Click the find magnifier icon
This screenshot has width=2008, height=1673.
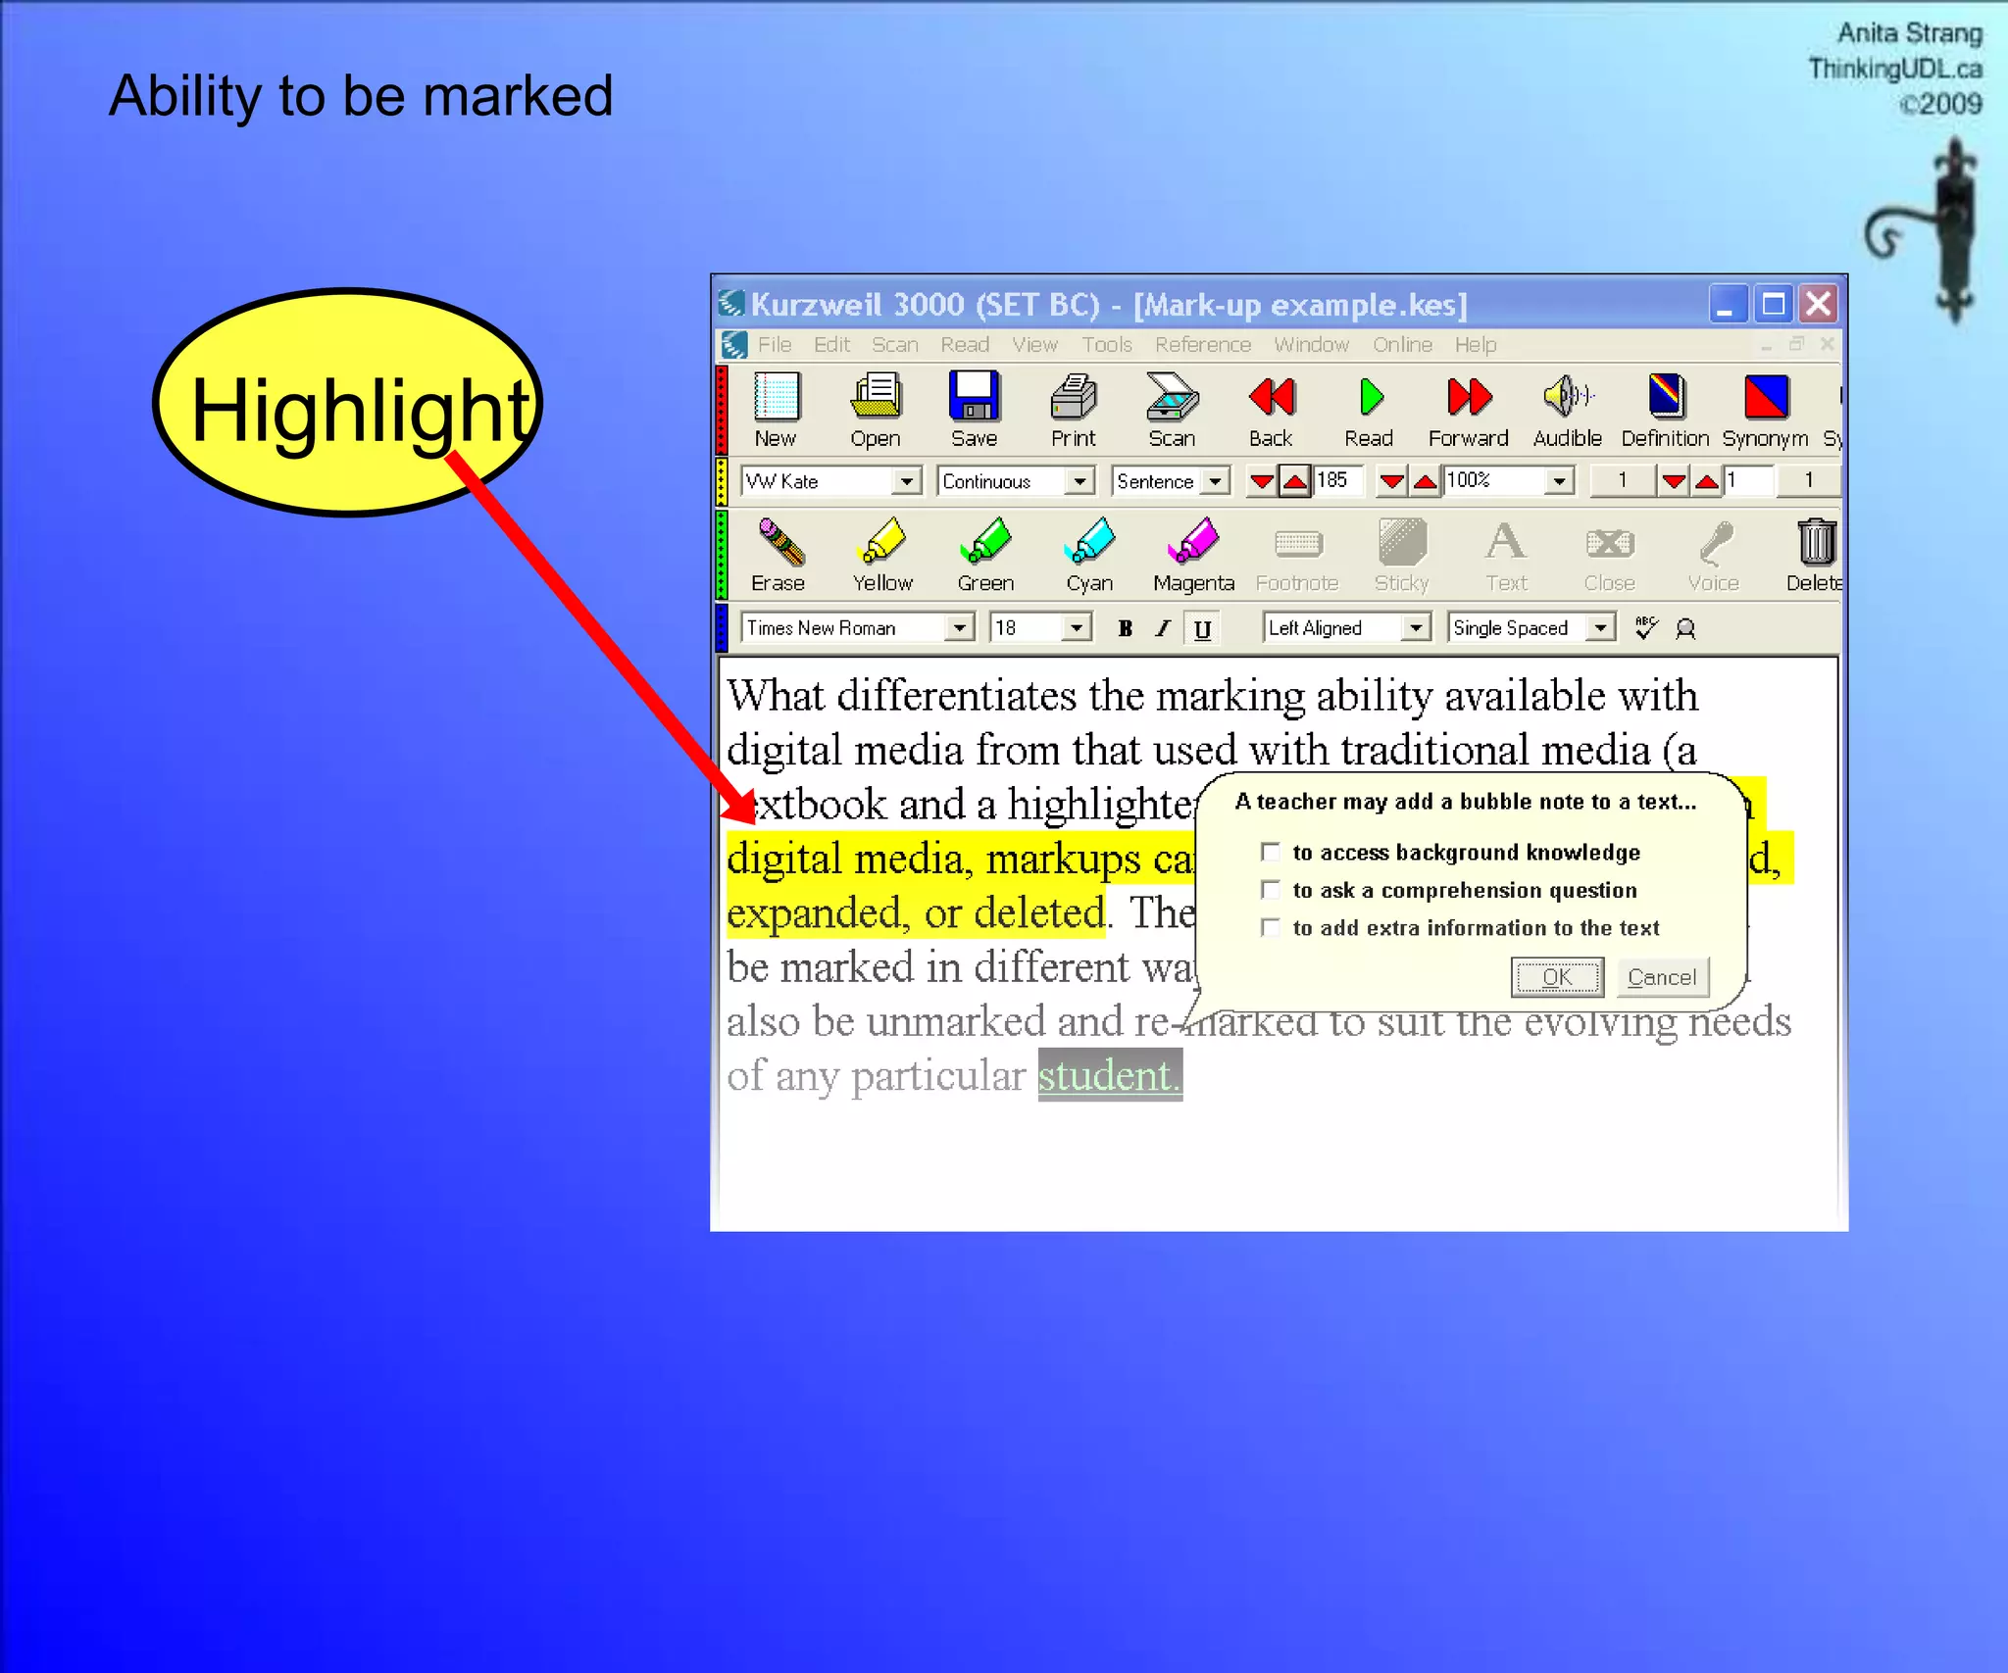[x=1685, y=628]
